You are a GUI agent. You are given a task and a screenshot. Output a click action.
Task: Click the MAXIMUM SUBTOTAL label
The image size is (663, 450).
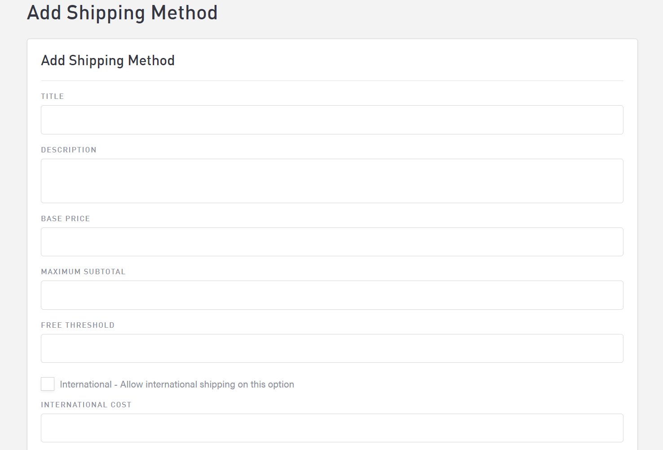pyautogui.click(x=83, y=272)
